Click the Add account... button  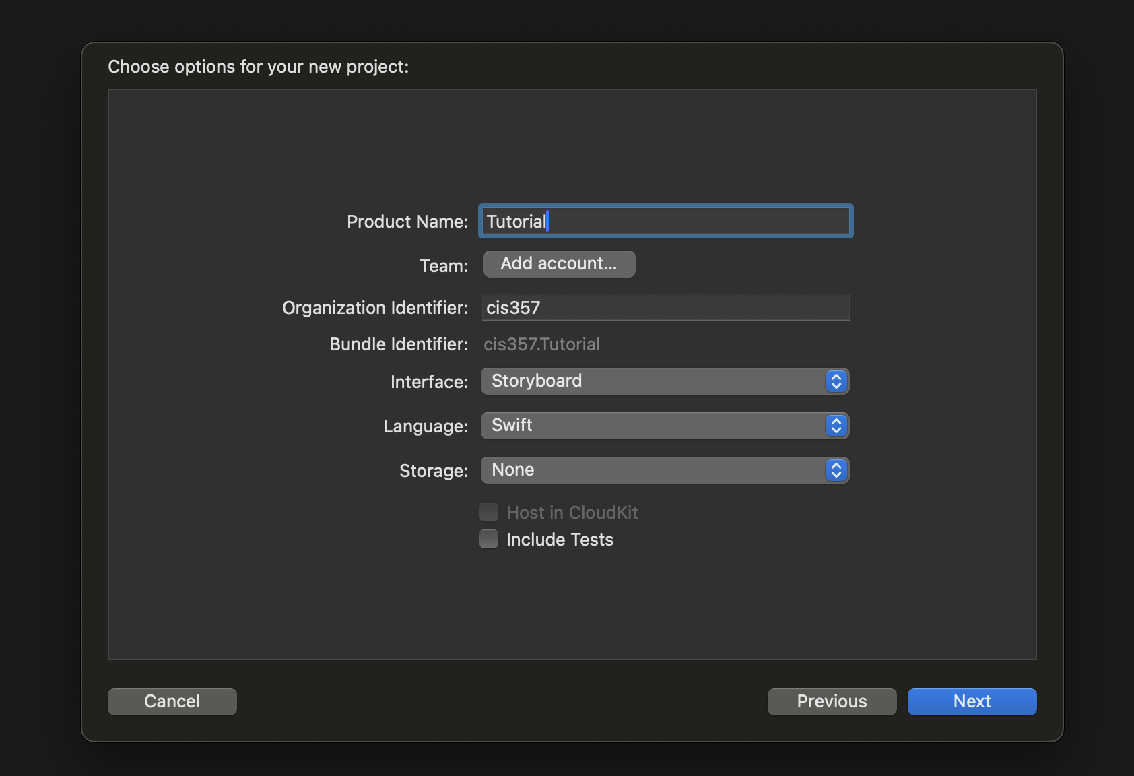point(559,264)
